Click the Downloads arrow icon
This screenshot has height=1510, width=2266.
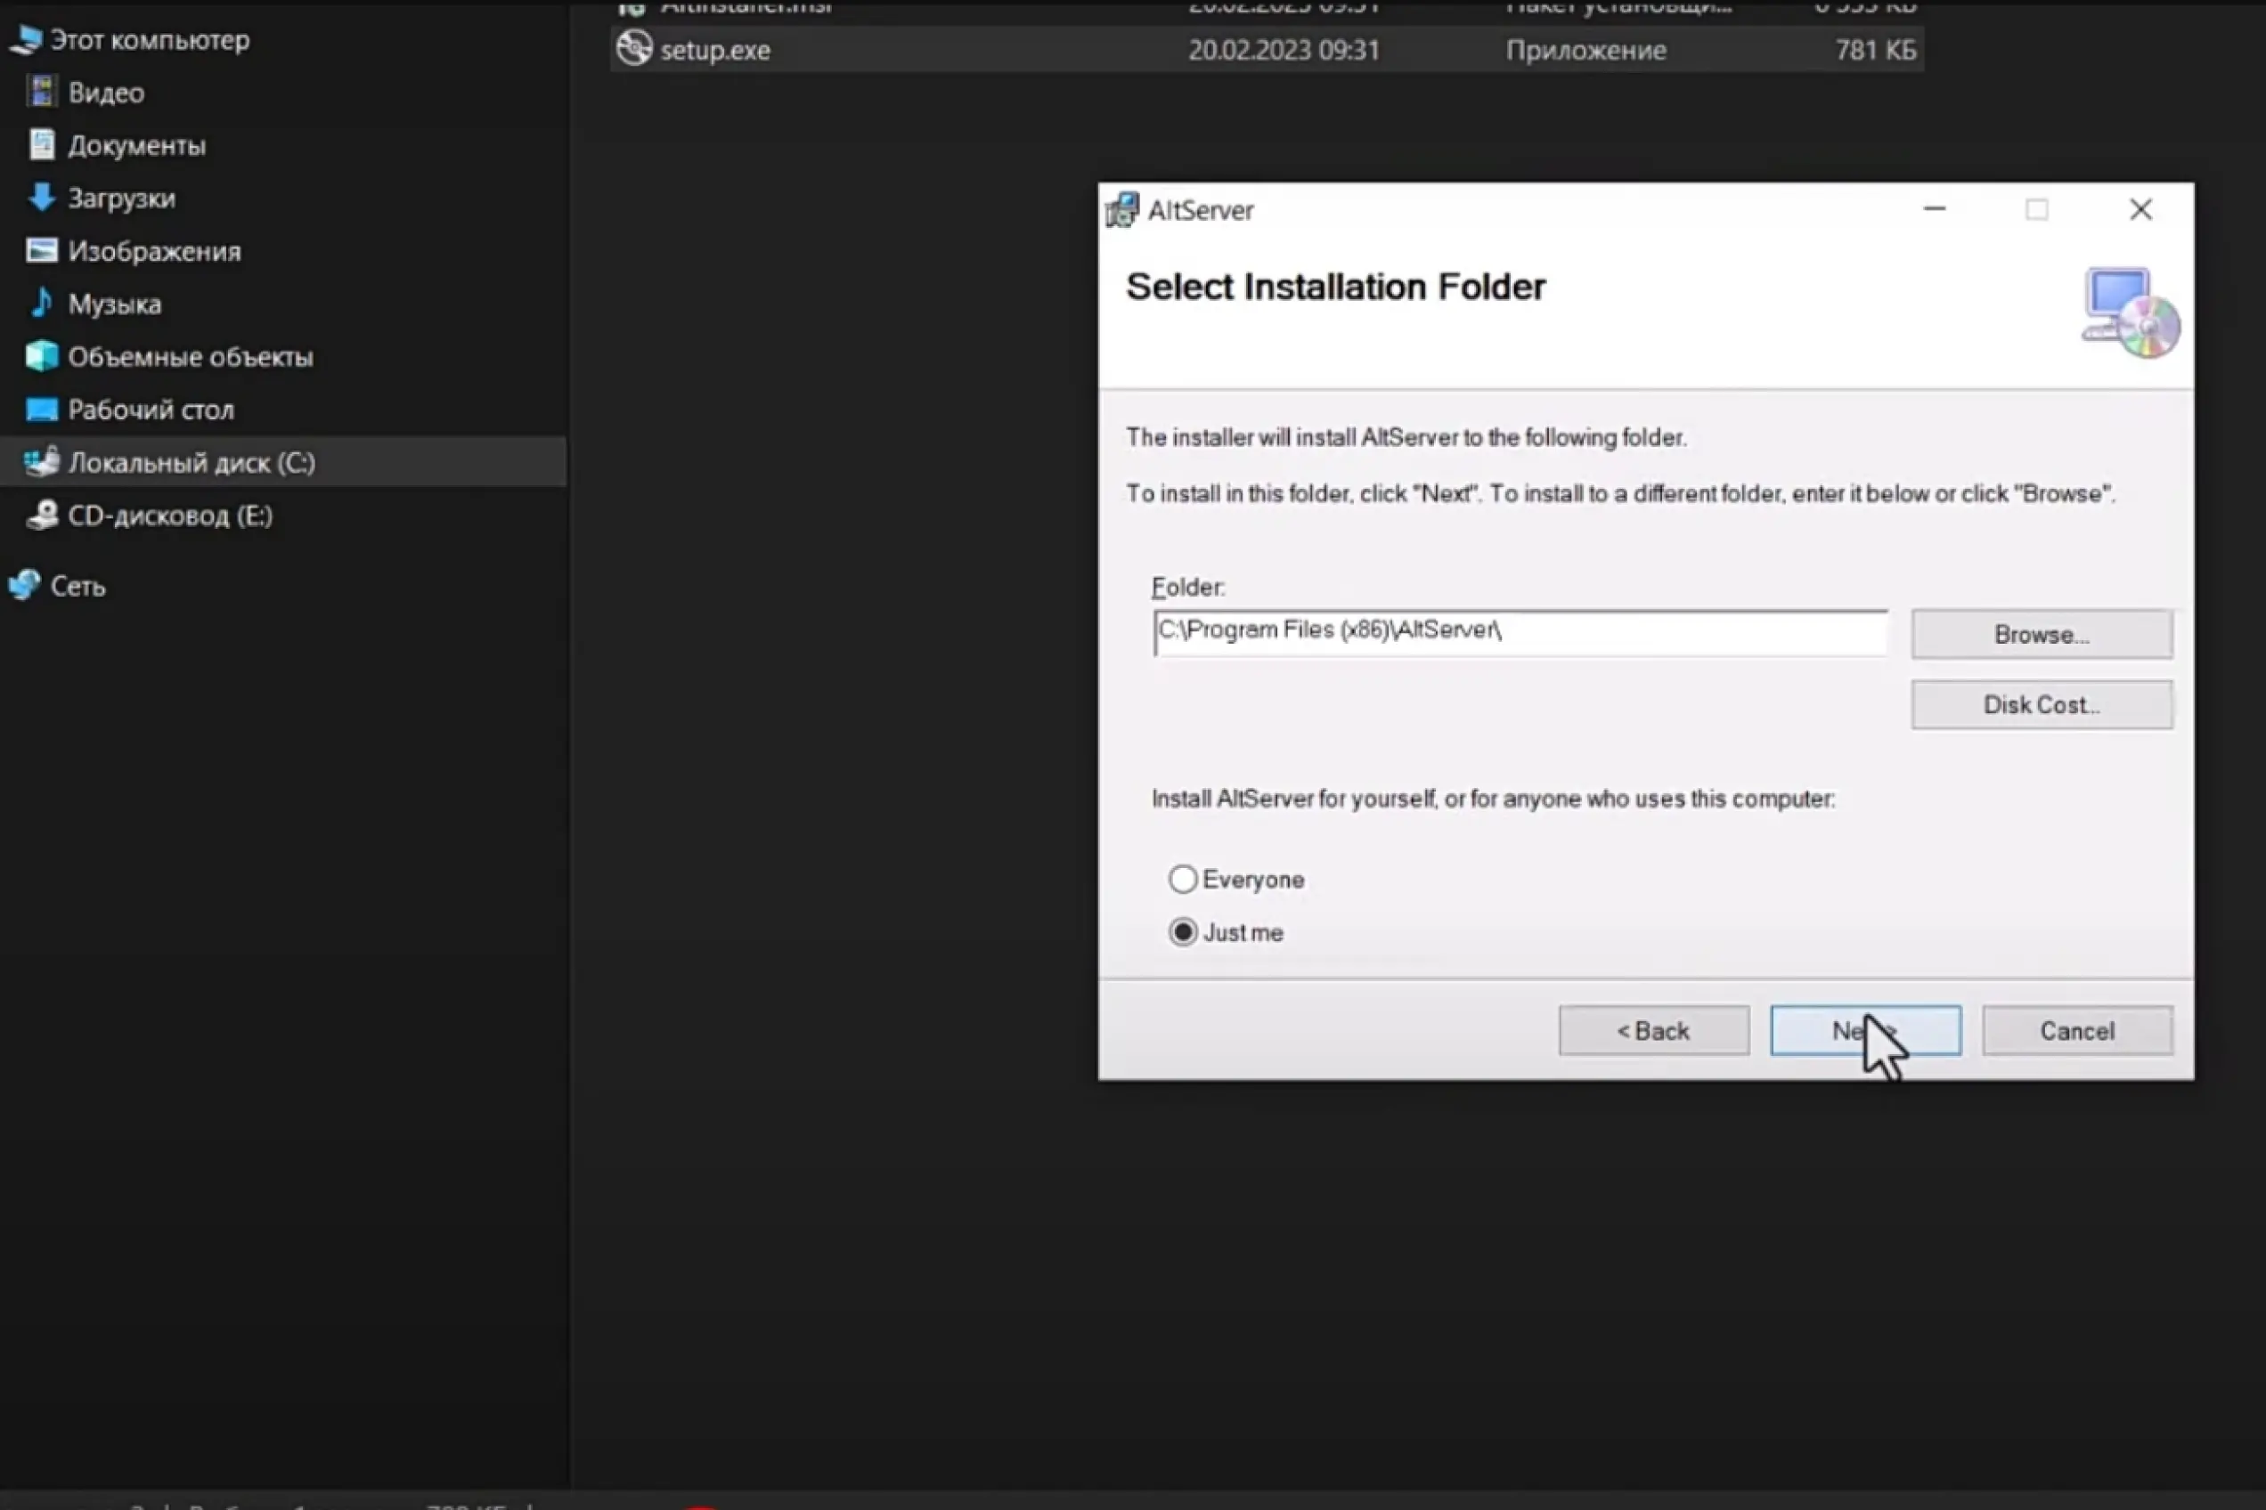(42, 198)
